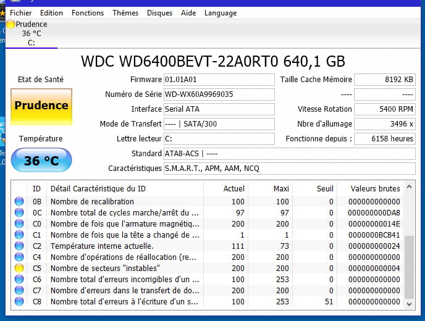Open the Fichier menu
425x321 pixels.
pos(20,13)
